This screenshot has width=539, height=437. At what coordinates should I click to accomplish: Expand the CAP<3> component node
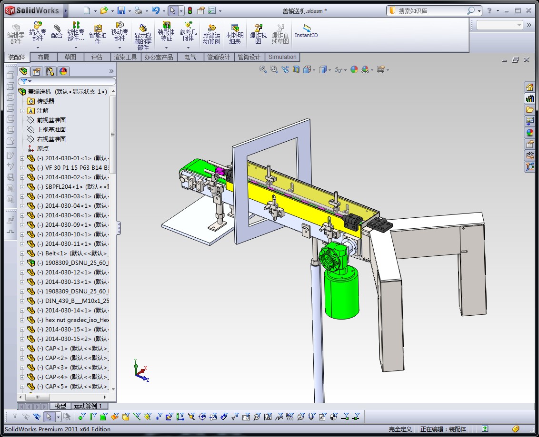[22, 367]
